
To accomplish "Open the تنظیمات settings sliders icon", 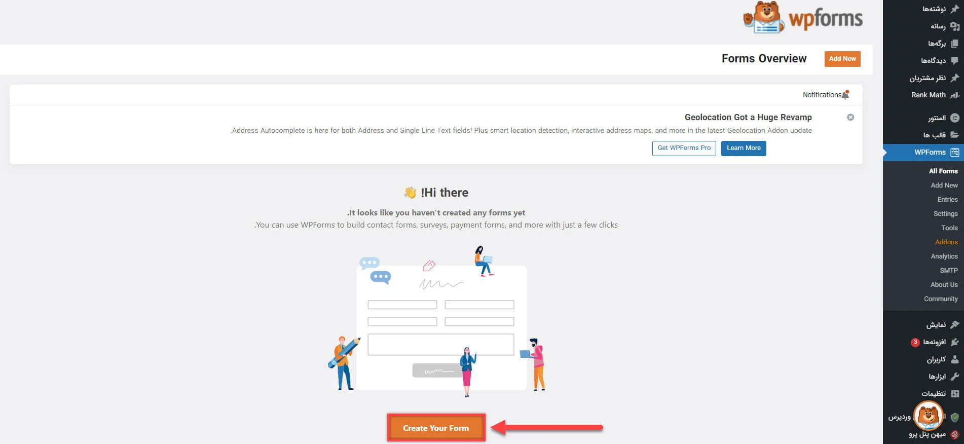I will [955, 393].
